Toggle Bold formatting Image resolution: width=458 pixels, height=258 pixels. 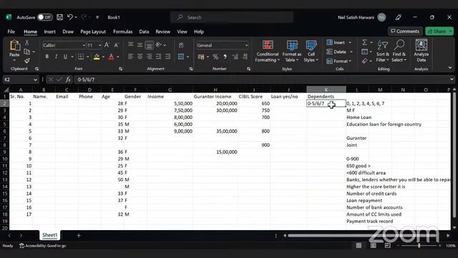[x=47, y=57]
